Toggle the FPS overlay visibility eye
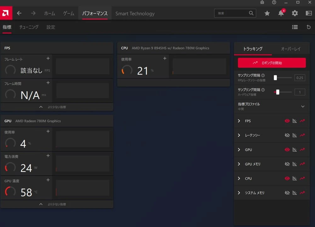Image resolution: width=315 pixels, height=227 pixels. point(287,121)
